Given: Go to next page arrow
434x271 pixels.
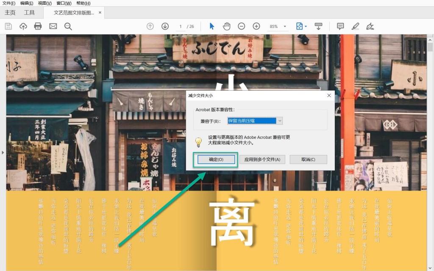Looking at the screenshot, I should (x=165, y=26).
